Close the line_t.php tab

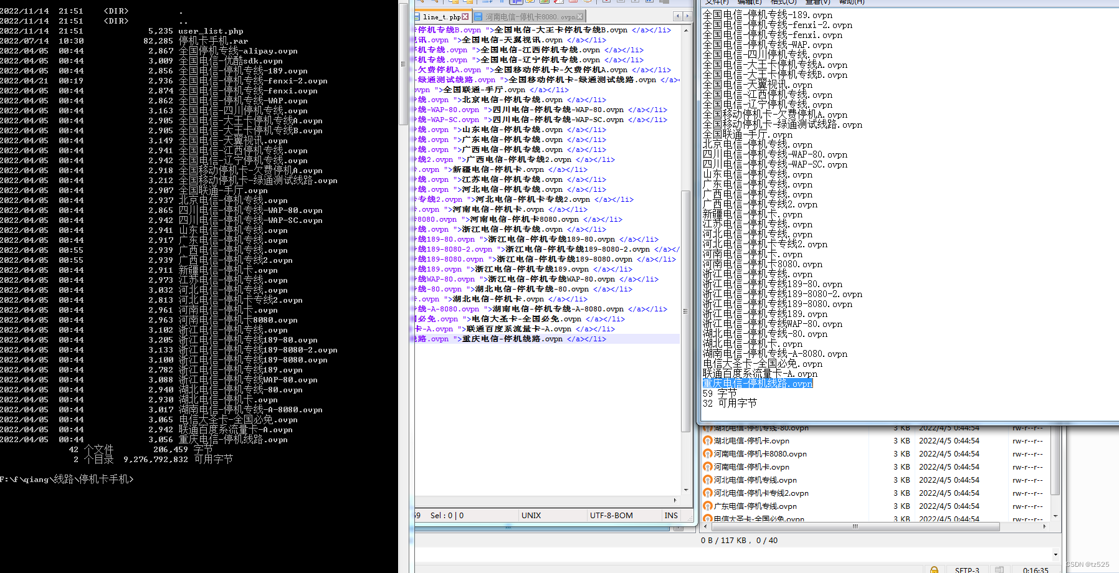(465, 17)
